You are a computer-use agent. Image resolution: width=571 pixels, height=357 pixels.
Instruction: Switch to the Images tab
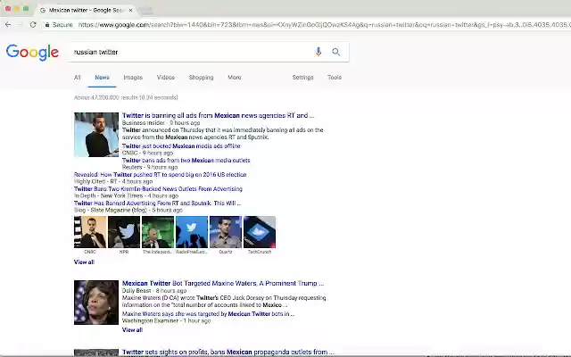coord(133,78)
